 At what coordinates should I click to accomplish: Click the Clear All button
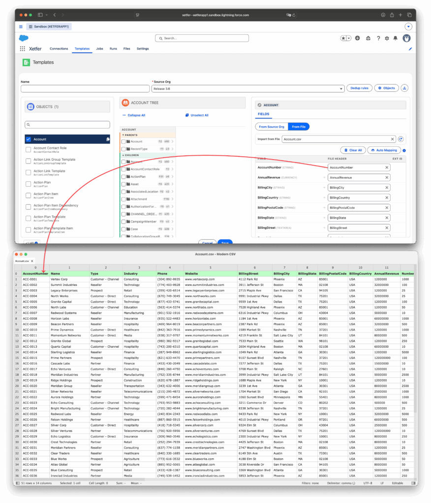[353, 150]
